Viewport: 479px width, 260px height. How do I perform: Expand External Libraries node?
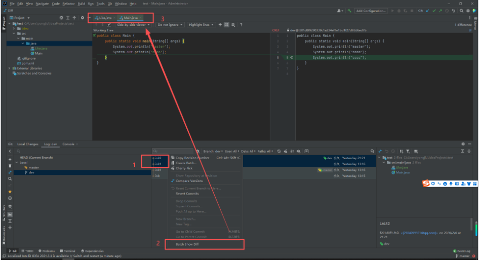pyautogui.click(x=9, y=68)
